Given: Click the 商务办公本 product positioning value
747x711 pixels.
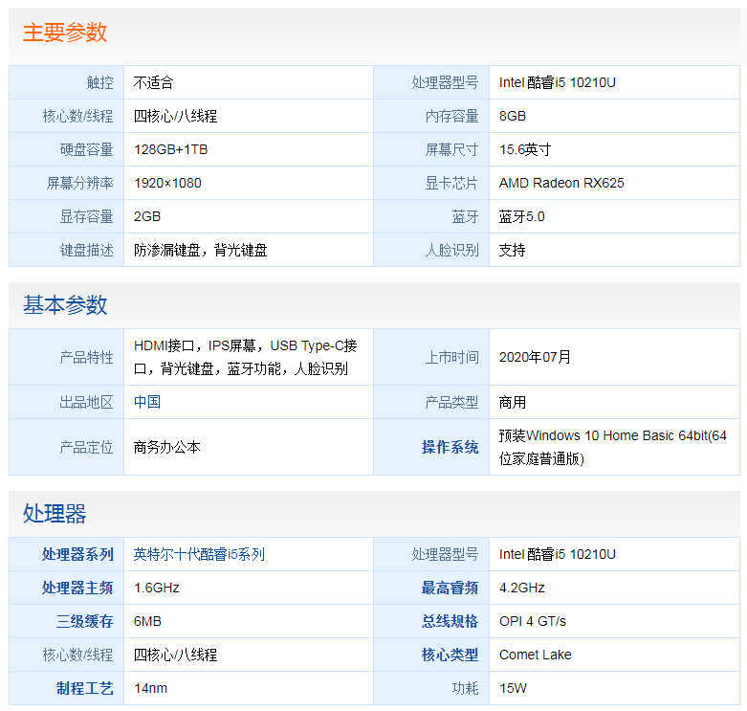Looking at the screenshot, I should [x=166, y=447].
